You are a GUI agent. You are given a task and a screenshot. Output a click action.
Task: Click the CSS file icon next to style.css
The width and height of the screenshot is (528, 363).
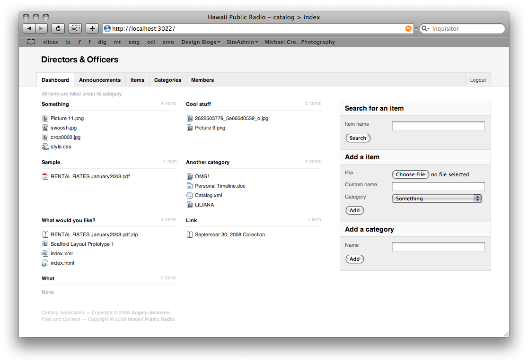pos(45,147)
